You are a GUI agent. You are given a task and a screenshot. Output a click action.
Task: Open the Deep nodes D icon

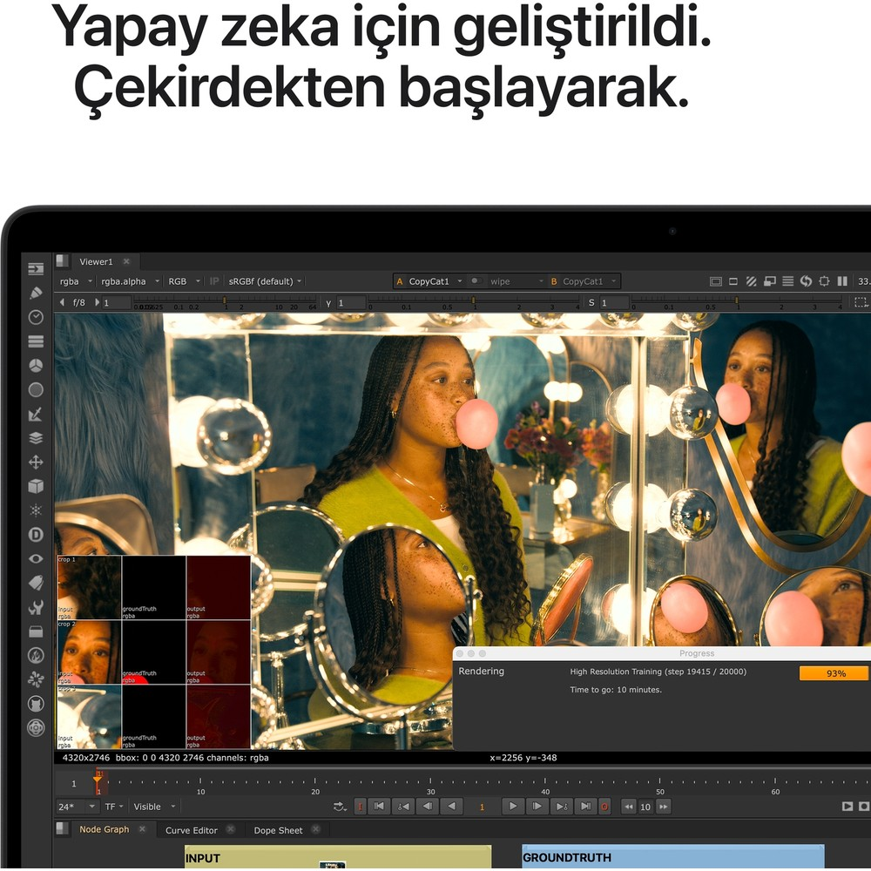36,535
